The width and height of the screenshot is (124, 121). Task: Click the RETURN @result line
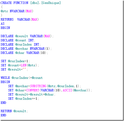click(14, 111)
